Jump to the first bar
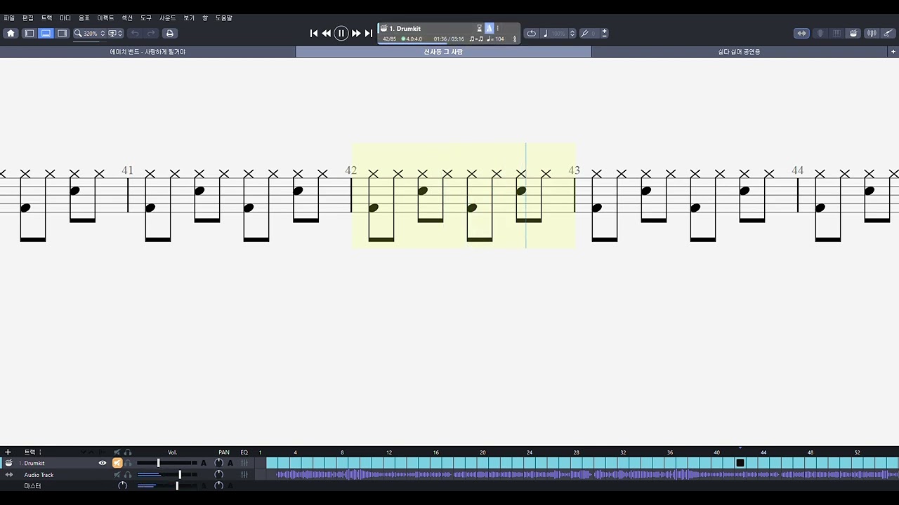 314,33
